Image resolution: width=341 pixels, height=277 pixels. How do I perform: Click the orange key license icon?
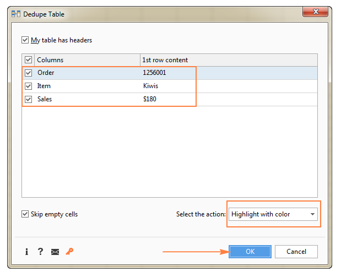(69, 252)
